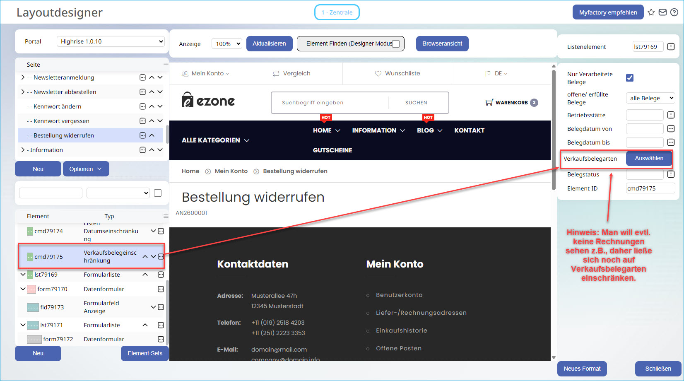This screenshot has width=684, height=381.
Task: Open details icon for Kennwort vergessen
Action: pos(142,121)
